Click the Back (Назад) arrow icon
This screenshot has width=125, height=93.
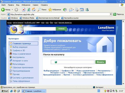click(3, 10)
